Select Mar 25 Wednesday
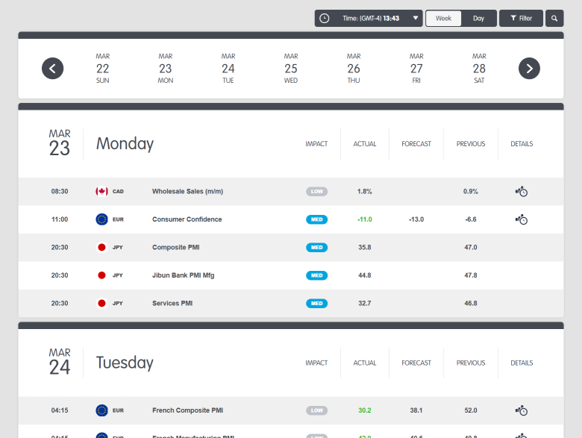This screenshot has height=438, width=582. point(291,69)
